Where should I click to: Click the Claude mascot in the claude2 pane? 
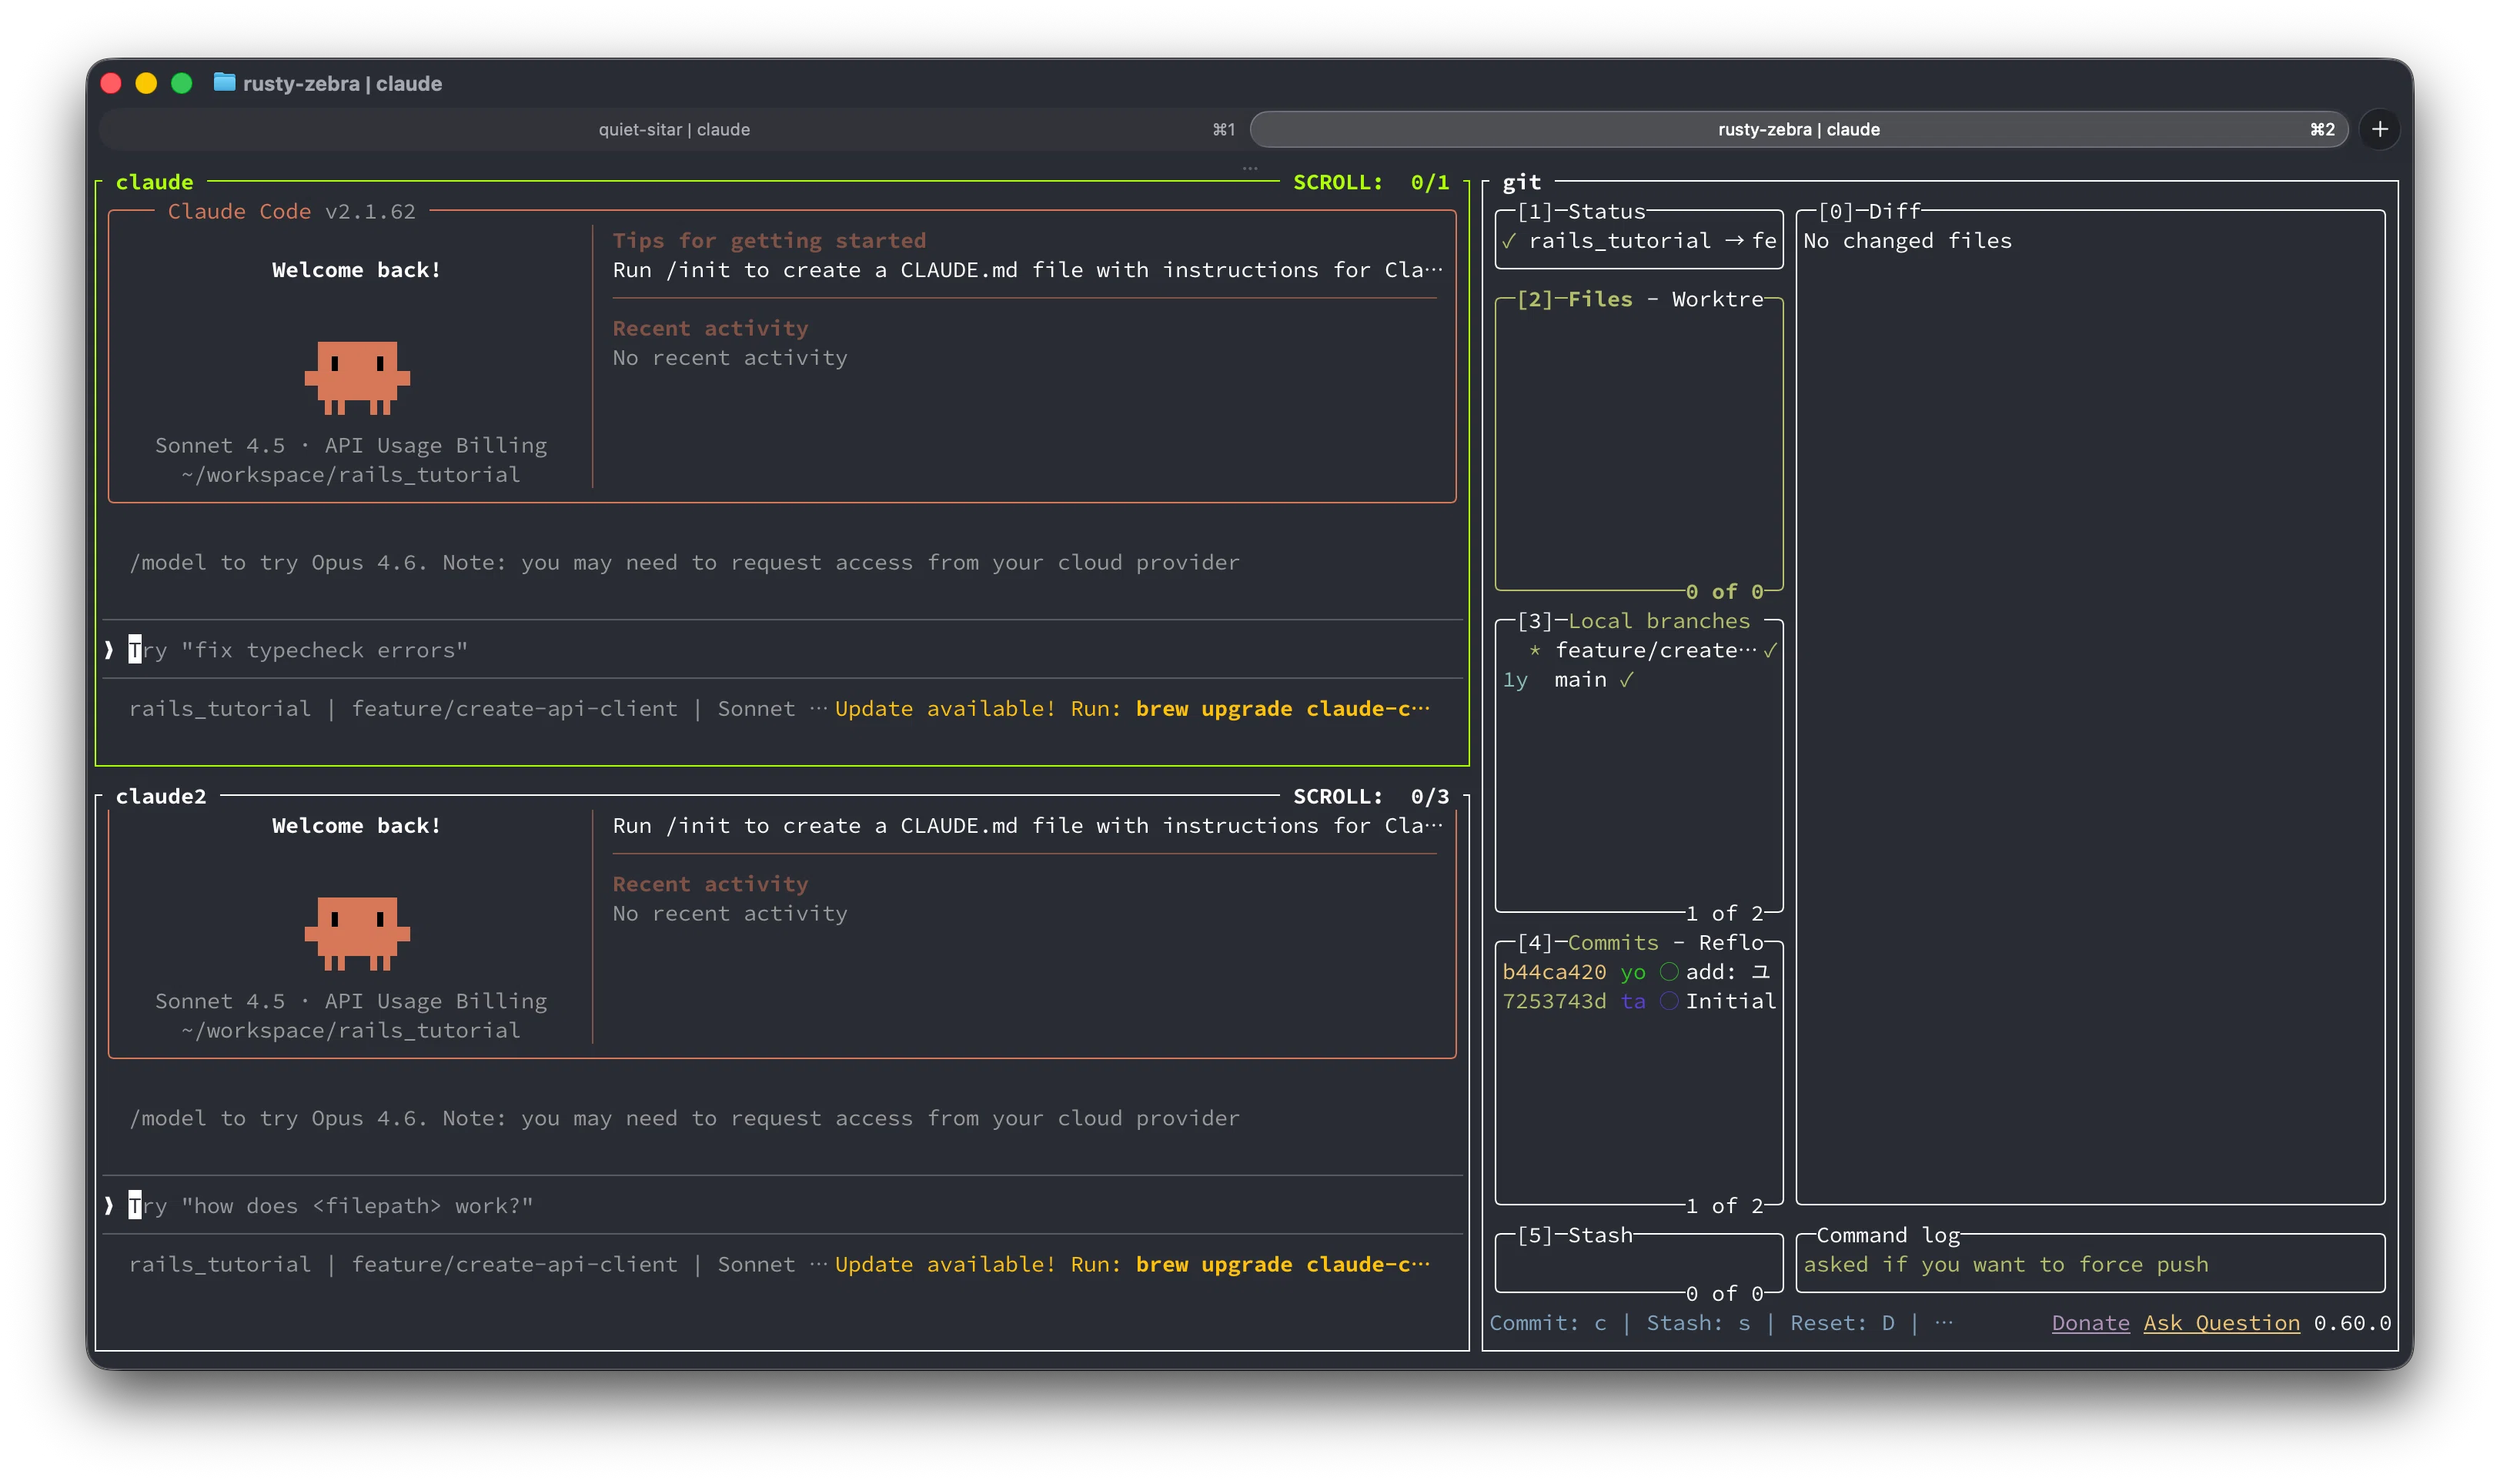pos(357,933)
